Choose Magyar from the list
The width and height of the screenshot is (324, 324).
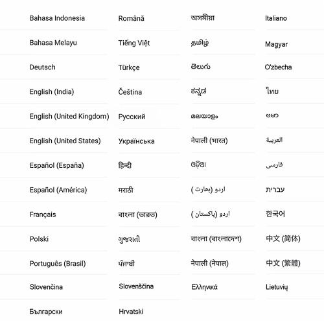tap(276, 44)
